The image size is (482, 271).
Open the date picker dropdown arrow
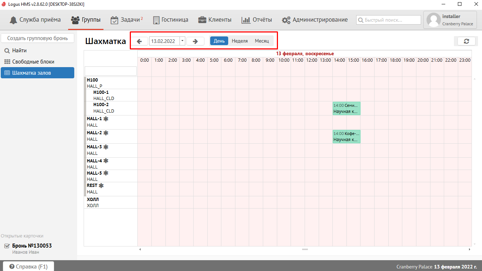click(182, 41)
